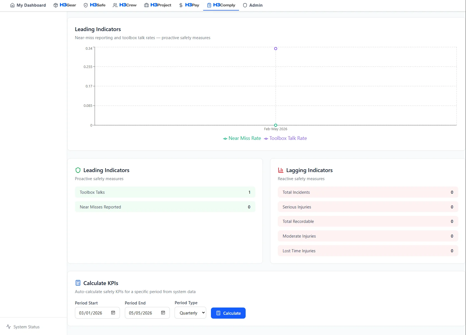Click the dollar icon beside H3Pay
The width and height of the screenshot is (466, 335).
click(x=181, y=5)
